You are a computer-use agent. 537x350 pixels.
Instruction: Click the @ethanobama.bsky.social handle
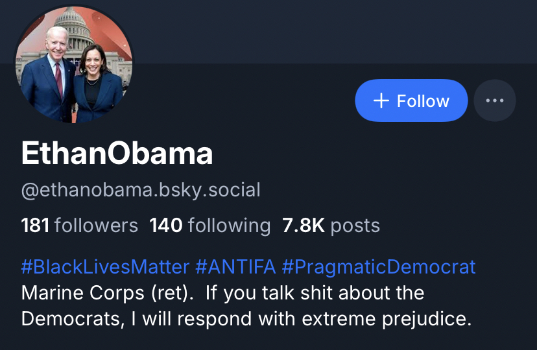tap(141, 190)
